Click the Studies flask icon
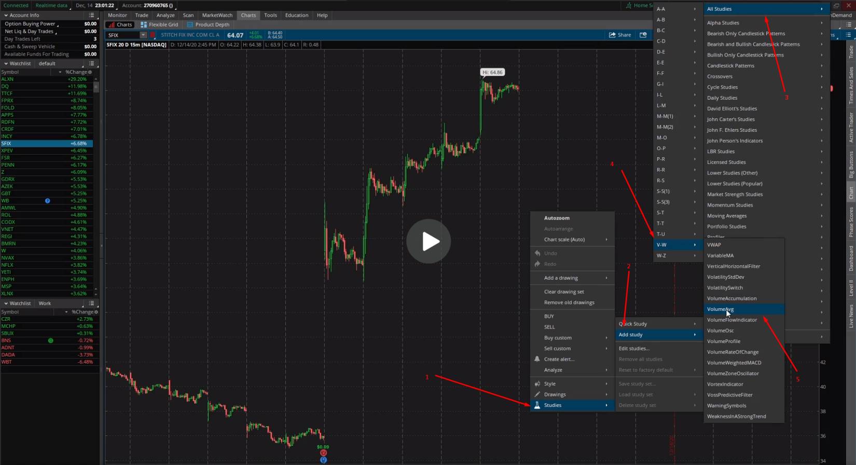This screenshot has width=856, height=465. click(537, 405)
